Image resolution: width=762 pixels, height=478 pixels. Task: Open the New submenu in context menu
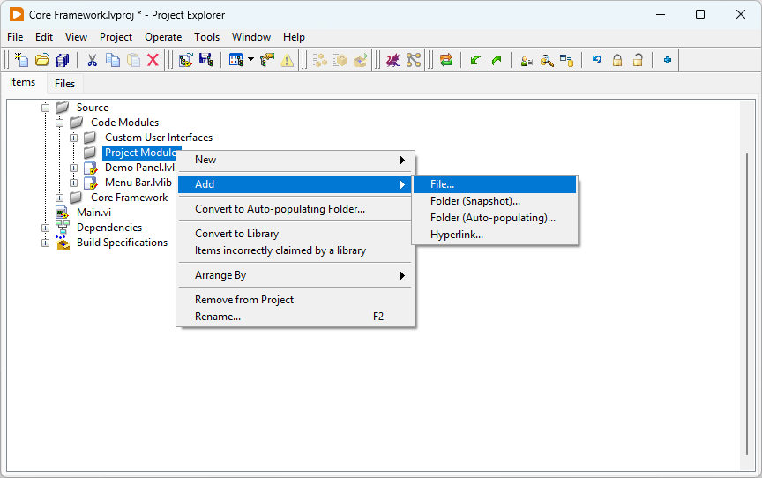(x=295, y=160)
